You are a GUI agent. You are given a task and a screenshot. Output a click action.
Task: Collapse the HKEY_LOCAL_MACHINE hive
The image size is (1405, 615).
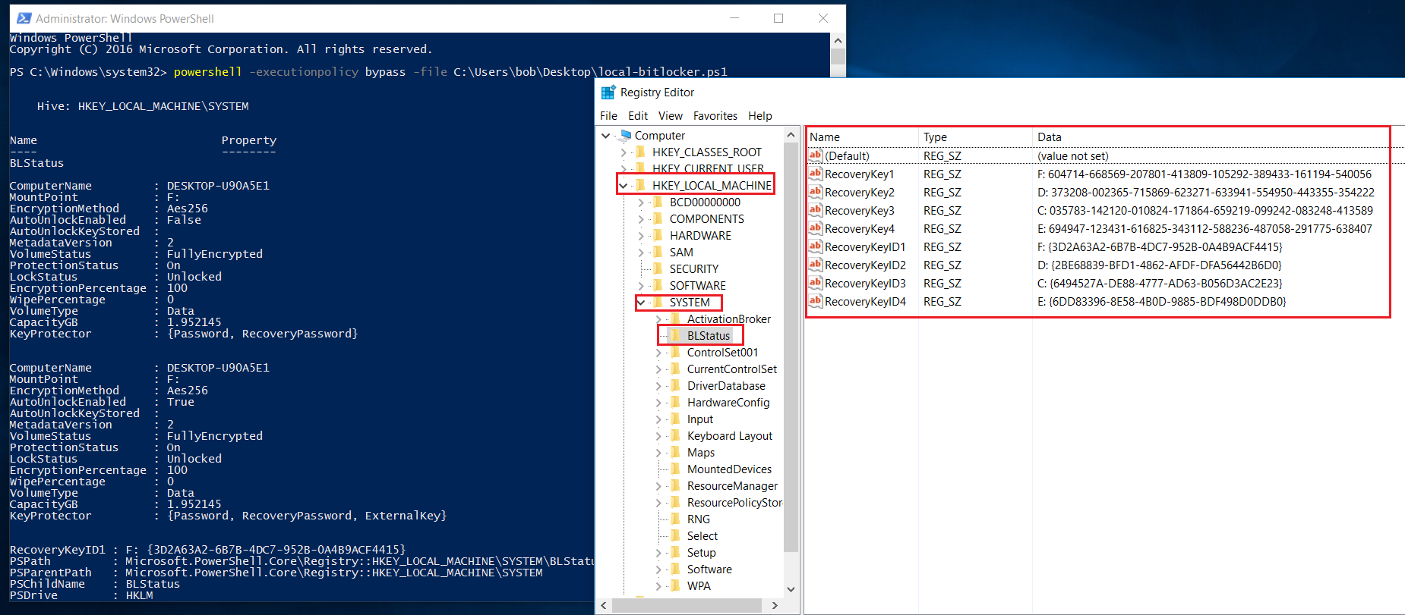(x=624, y=186)
